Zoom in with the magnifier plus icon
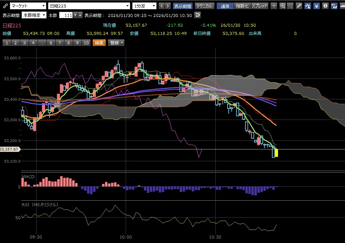Viewport: 345px width, 243px height. [x=283, y=6]
